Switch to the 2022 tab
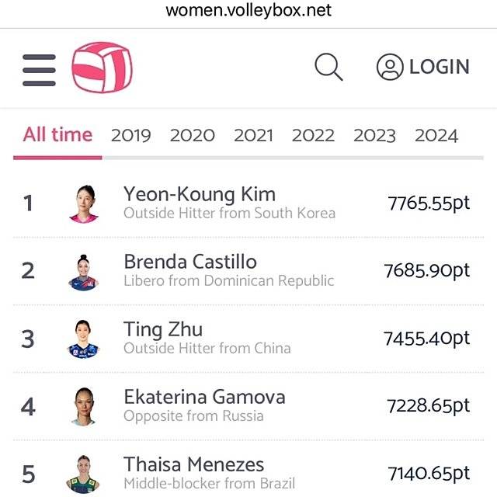Image resolution: width=497 pixels, height=497 pixels. 313,136
